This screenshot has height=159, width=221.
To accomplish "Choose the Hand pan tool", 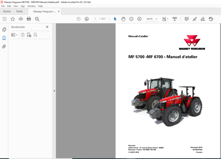I will tap(123, 19).
